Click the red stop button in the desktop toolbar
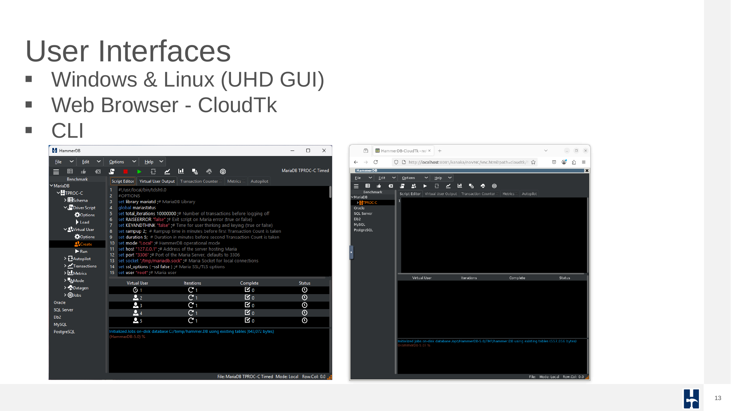This screenshot has height=411, width=731. point(125,171)
